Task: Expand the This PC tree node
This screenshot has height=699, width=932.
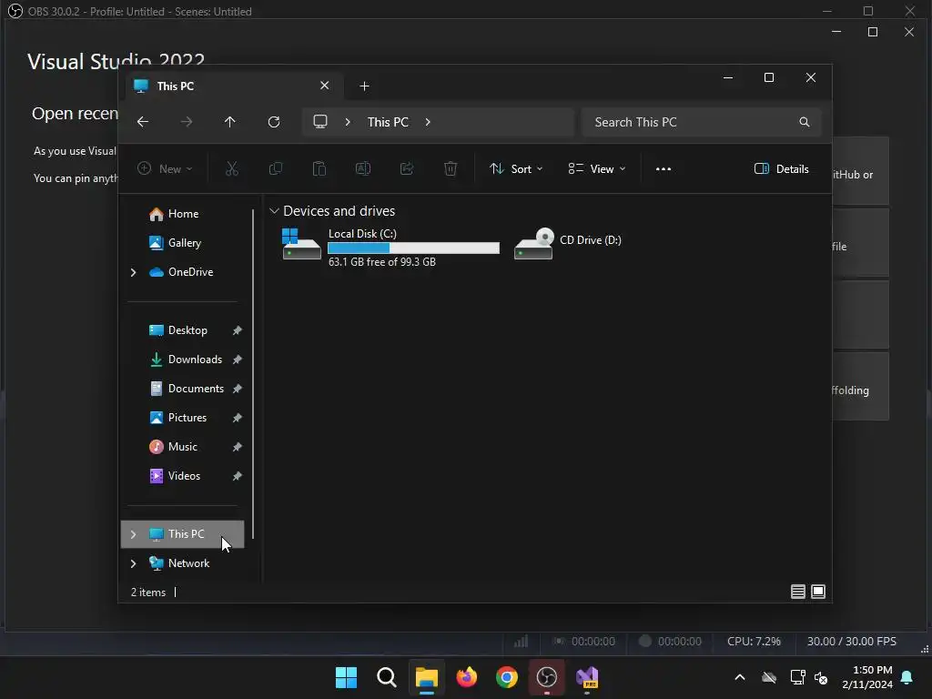Action: pos(133,534)
